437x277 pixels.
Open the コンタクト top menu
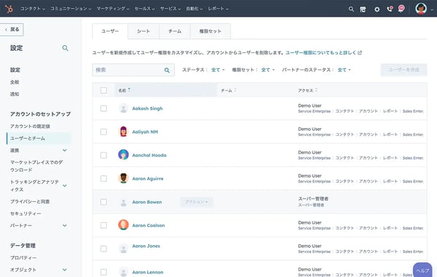click(x=33, y=9)
